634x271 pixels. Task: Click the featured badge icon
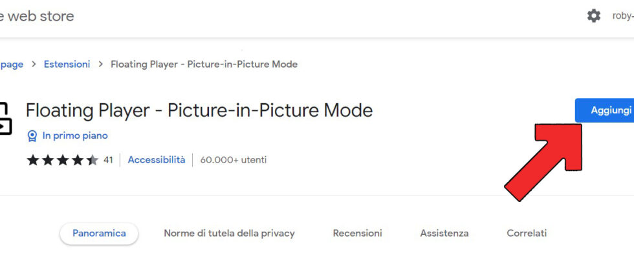pyautogui.click(x=32, y=136)
